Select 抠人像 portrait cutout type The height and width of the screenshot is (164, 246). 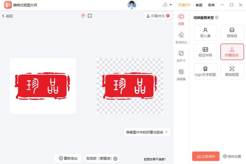[205, 32]
